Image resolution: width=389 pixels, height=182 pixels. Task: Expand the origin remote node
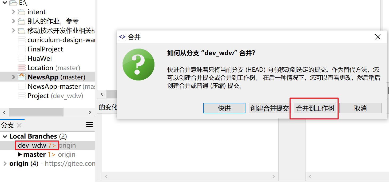pyautogui.click(x=5, y=164)
